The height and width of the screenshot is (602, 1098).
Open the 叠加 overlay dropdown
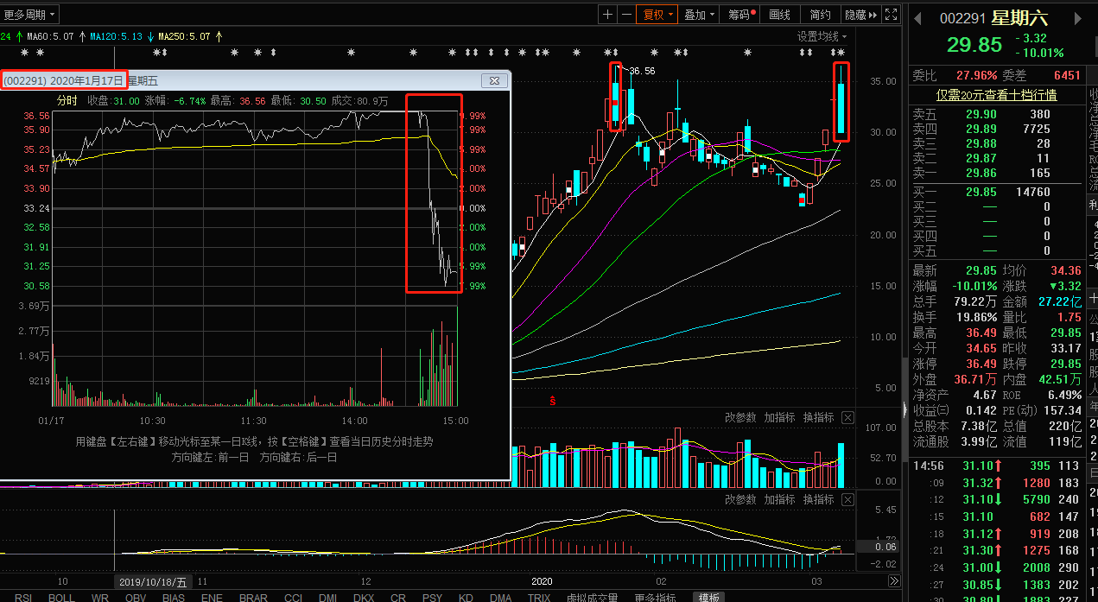(x=700, y=15)
